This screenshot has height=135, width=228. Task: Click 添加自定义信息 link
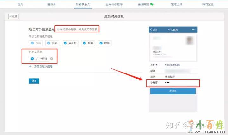tap(43, 66)
